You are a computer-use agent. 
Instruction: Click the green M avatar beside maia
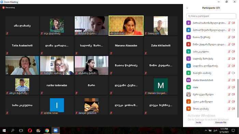point(188,87)
